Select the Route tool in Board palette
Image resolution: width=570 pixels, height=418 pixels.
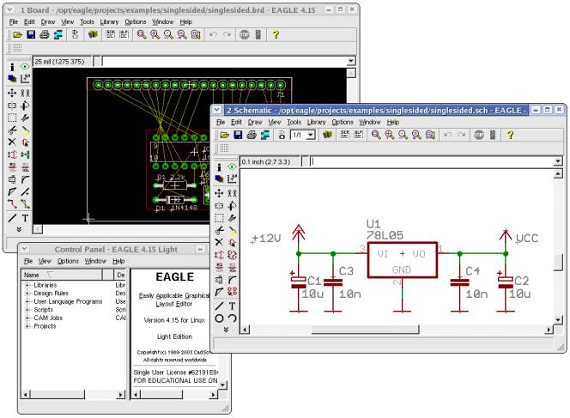(12, 203)
